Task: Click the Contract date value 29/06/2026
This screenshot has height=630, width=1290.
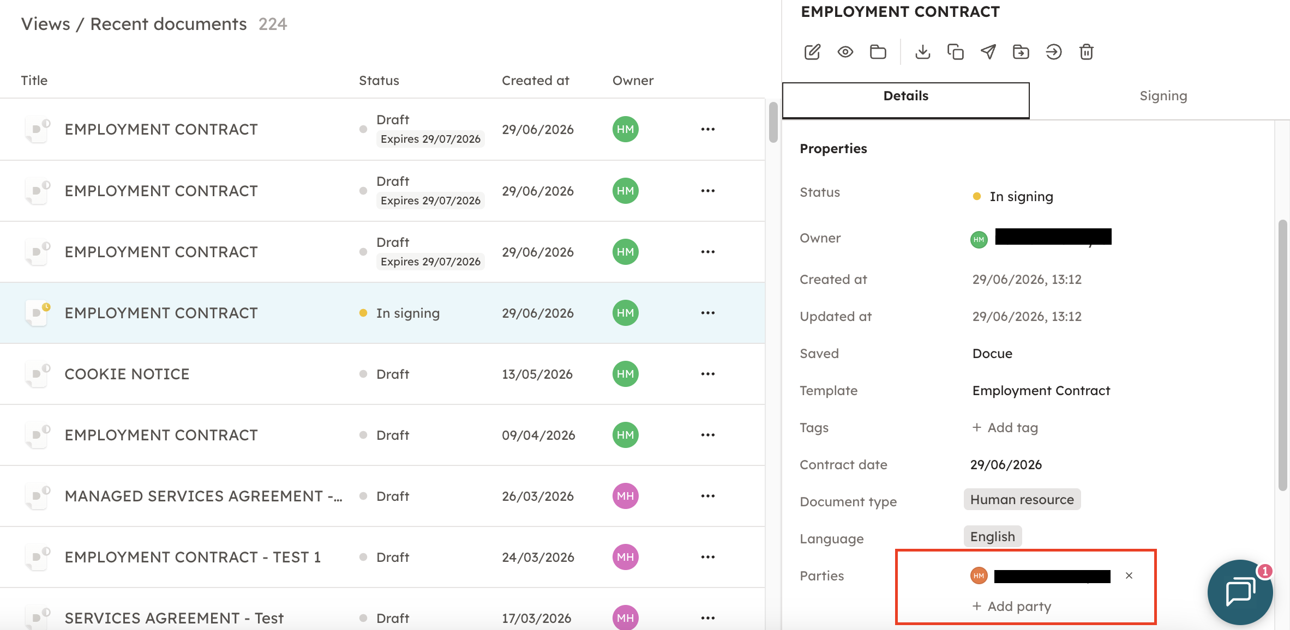Action: pyautogui.click(x=1006, y=465)
